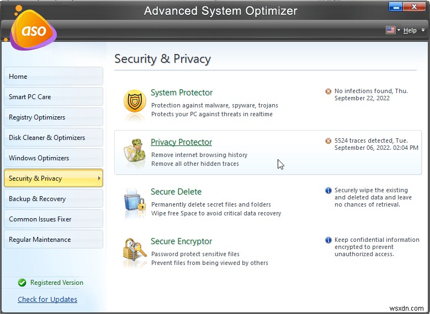430x314 pixels.
Task: Expand the Security & Privacy submenu arrow
Action: [x=99, y=178]
